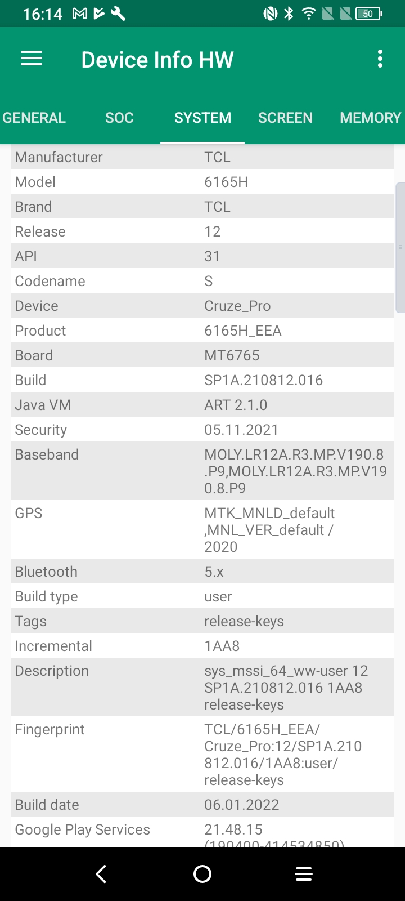The height and width of the screenshot is (901, 405).
Task: Switch to the SOC tab
Action: tap(119, 118)
